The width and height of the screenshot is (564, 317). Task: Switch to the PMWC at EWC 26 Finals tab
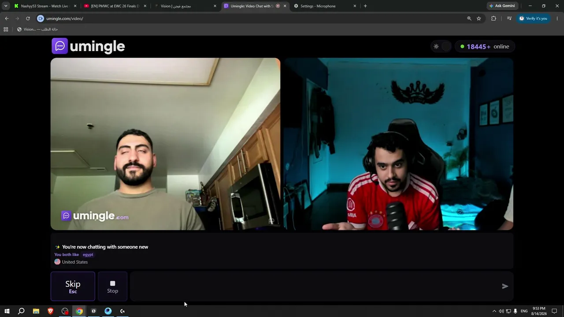(x=115, y=6)
